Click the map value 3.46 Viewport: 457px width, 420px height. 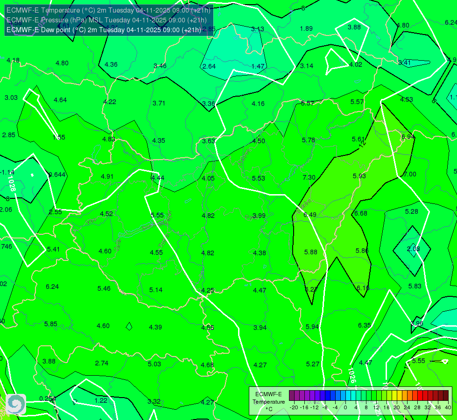tap(160, 66)
